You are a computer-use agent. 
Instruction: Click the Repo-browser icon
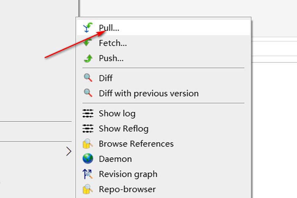(x=88, y=189)
